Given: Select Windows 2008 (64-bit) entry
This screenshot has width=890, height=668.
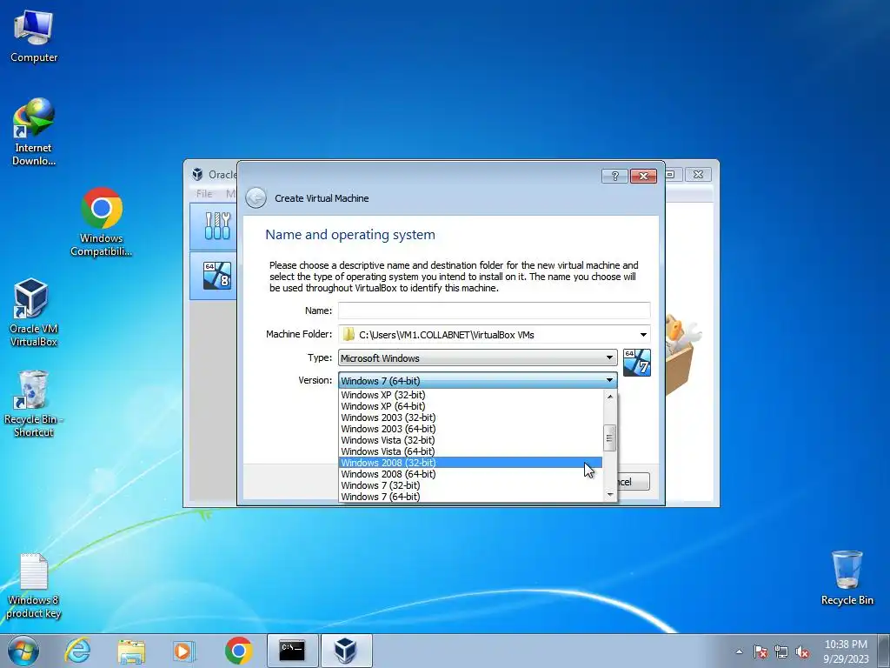Looking at the screenshot, I should click(470, 474).
